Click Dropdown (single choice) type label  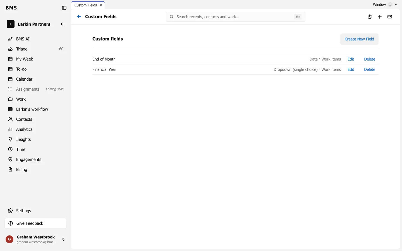(296, 69)
